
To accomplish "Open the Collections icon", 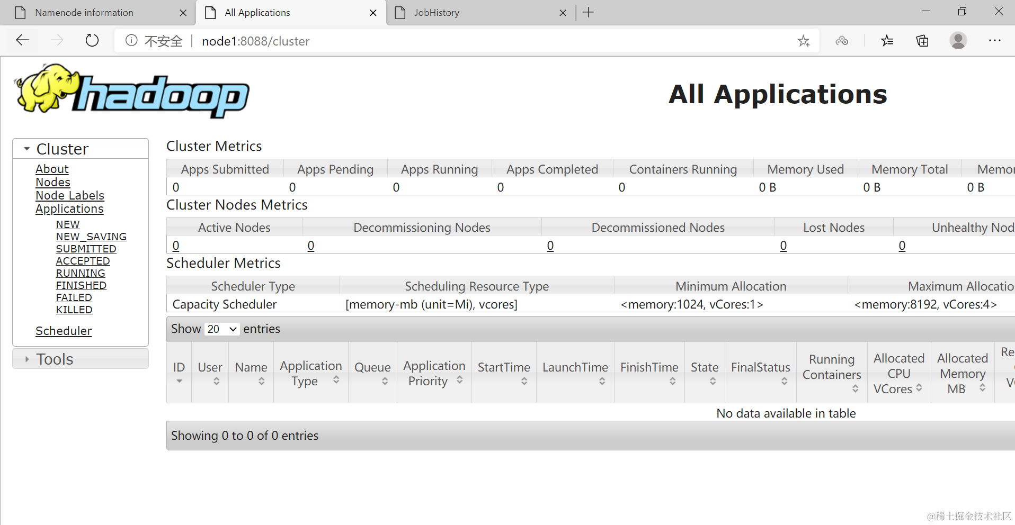I will 922,40.
